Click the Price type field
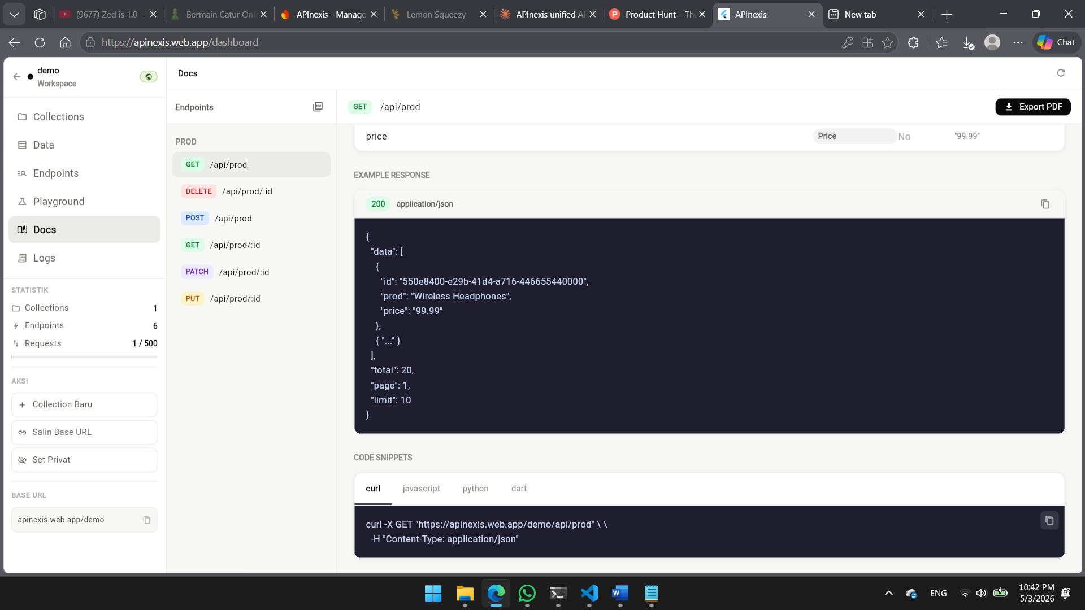Screen dimensions: 1085x610 [x=854, y=137]
